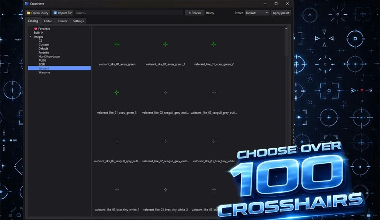Click scrollbar up arrow in catalog
This screenshot has height=220, width=380.
pos(286,28)
